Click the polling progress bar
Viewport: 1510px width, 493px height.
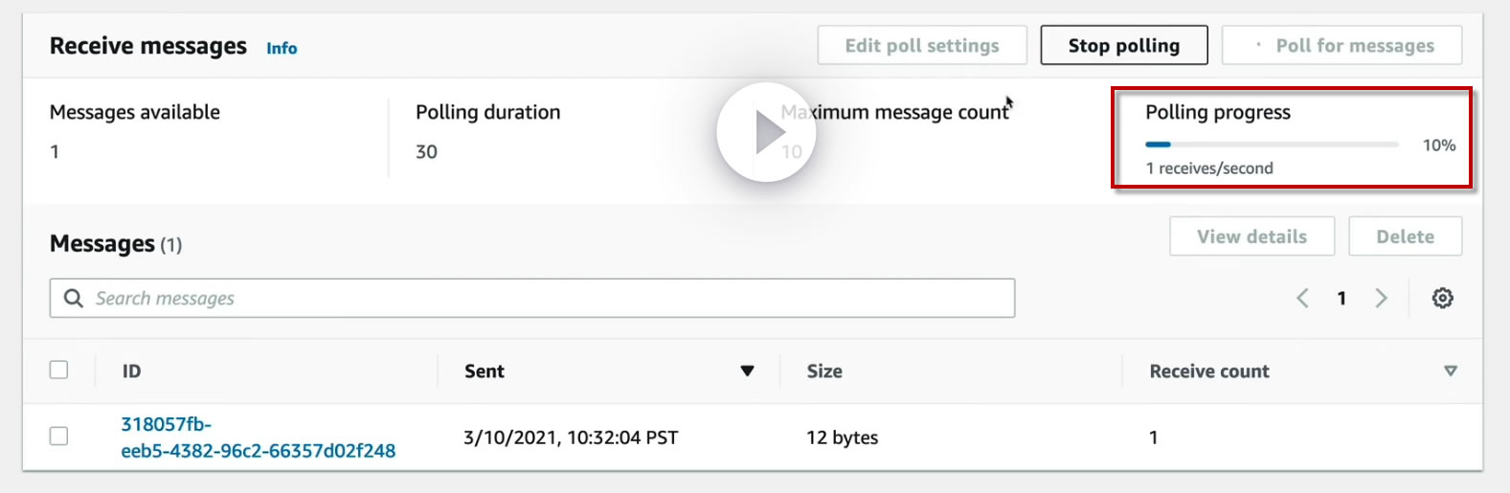1272,145
